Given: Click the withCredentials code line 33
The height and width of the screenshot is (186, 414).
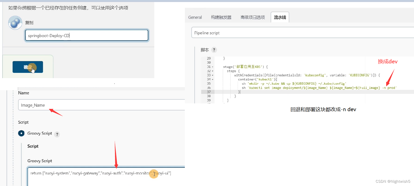Looking at the screenshot, I should pos(307,75).
